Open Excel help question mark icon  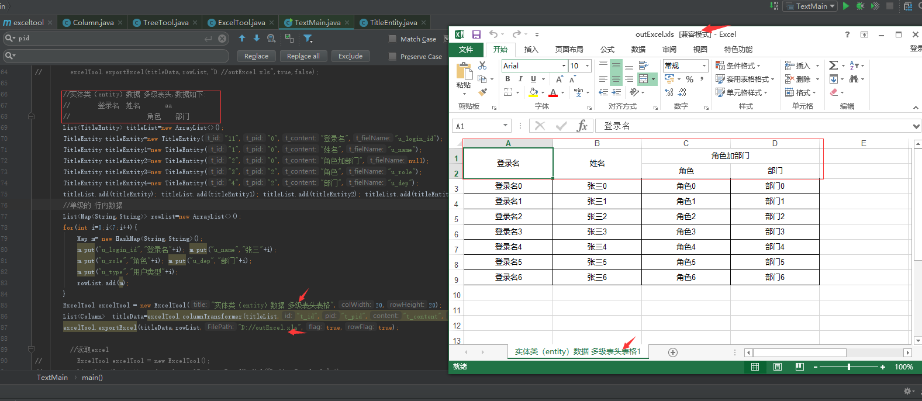pyautogui.click(x=847, y=34)
